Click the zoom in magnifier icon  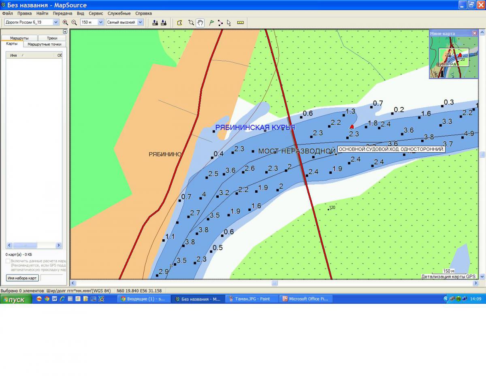coord(65,23)
